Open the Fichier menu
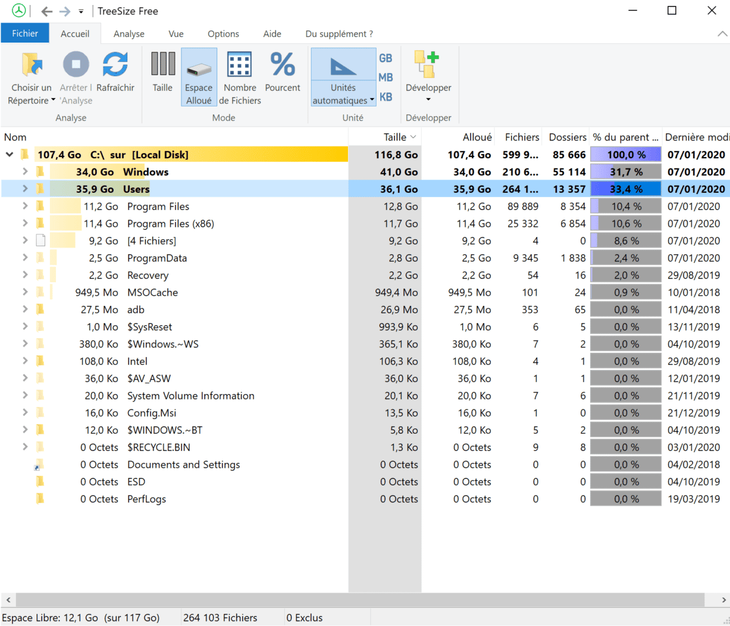 click(x=25, y=33)
